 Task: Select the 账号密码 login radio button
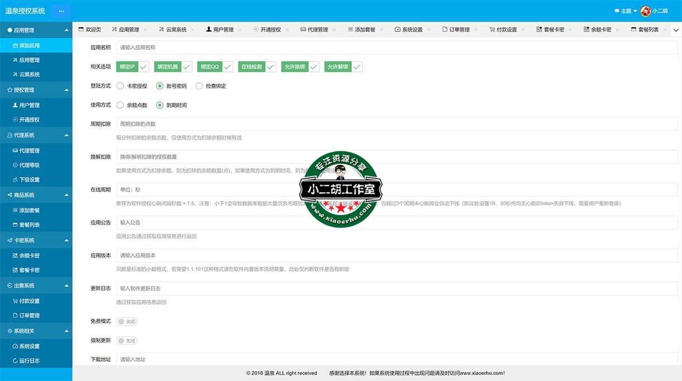pyautogui.click(x=159, y=86)
